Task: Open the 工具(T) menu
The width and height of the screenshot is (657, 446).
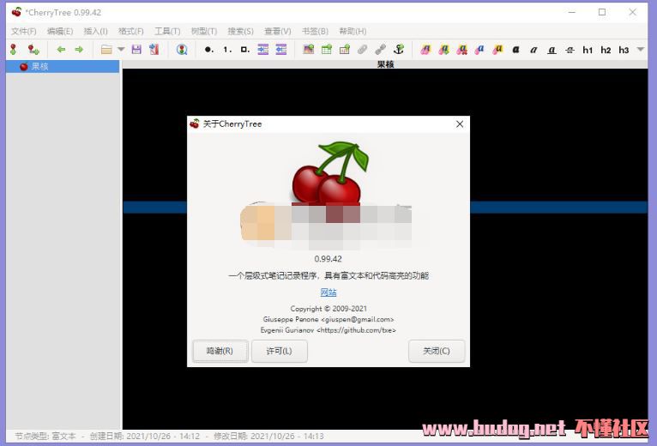Action: coord(167,32)
